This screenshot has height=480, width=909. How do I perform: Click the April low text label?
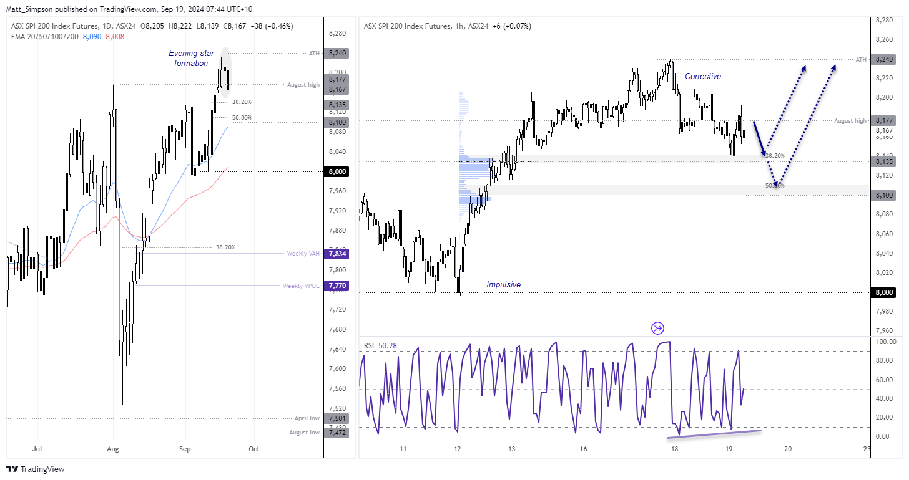click(307, 418)
